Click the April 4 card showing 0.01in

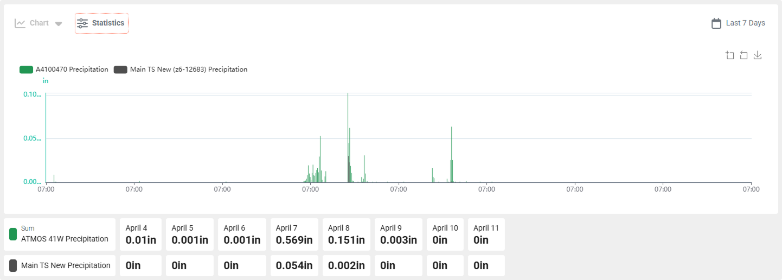click(140, 234)
